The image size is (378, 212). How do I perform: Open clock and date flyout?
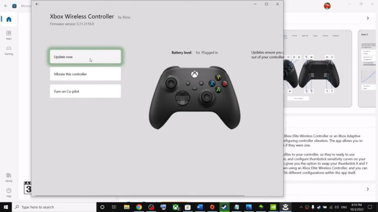(357, 207)
